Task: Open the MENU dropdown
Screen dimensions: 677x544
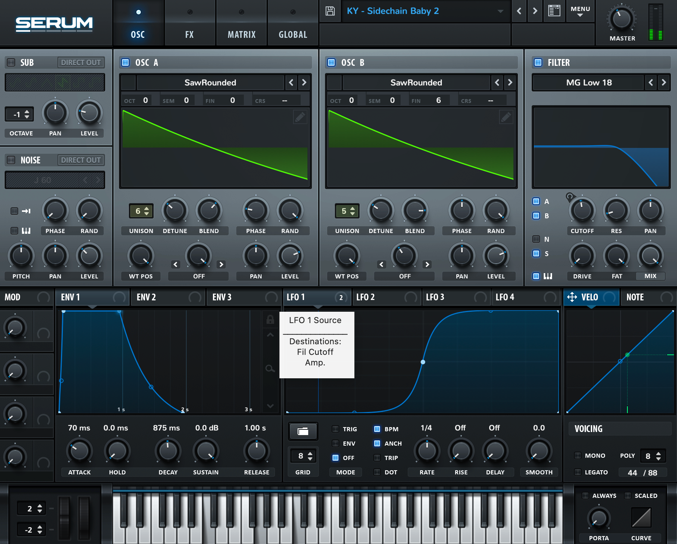Action: [x=580, y=11]
